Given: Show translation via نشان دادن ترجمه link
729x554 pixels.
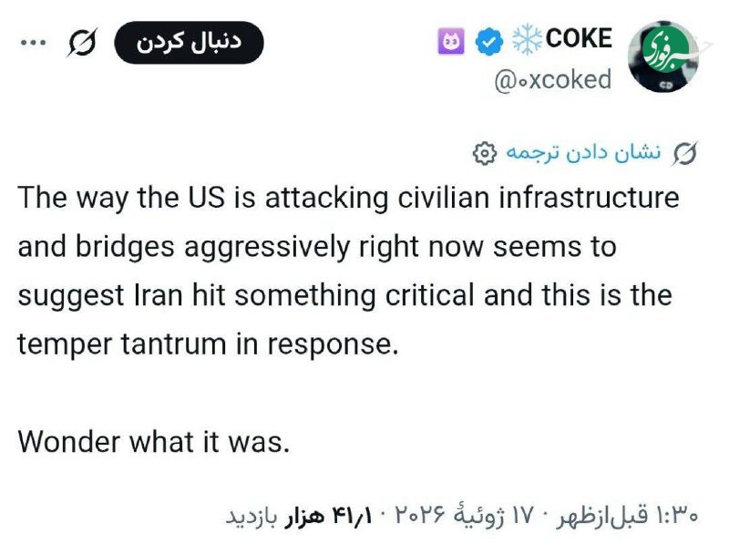Looking at the screenshot, I should tap(583, 153).
